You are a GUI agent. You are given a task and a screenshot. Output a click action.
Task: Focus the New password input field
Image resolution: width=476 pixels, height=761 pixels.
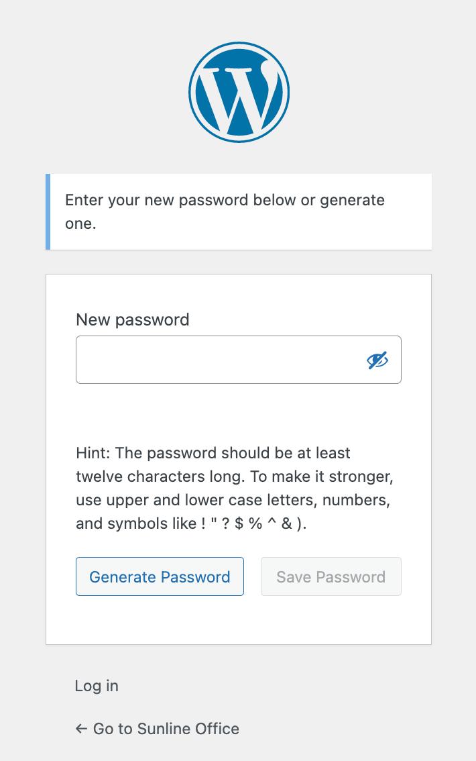coord(215,360)
